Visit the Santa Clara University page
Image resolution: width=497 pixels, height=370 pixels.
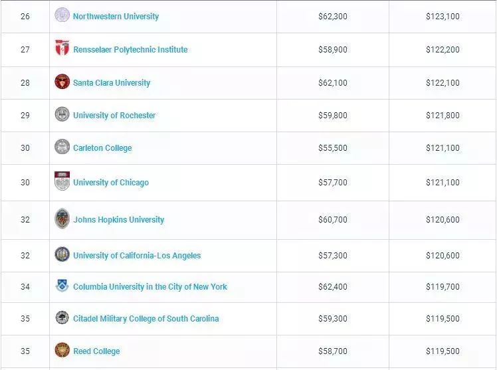[112, 83]
